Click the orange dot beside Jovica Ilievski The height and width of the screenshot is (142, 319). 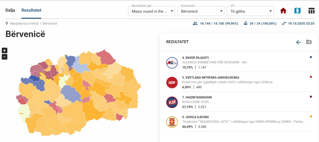(x=311, y=116)
